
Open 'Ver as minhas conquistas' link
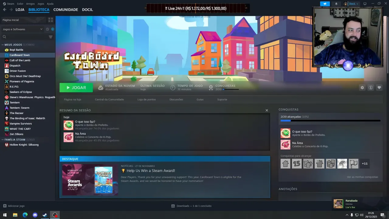363,177
